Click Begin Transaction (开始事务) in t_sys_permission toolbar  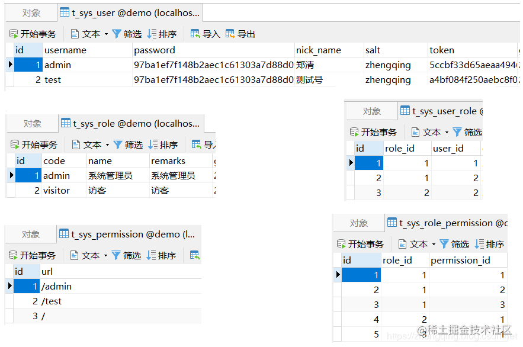(x=33, y=255)
